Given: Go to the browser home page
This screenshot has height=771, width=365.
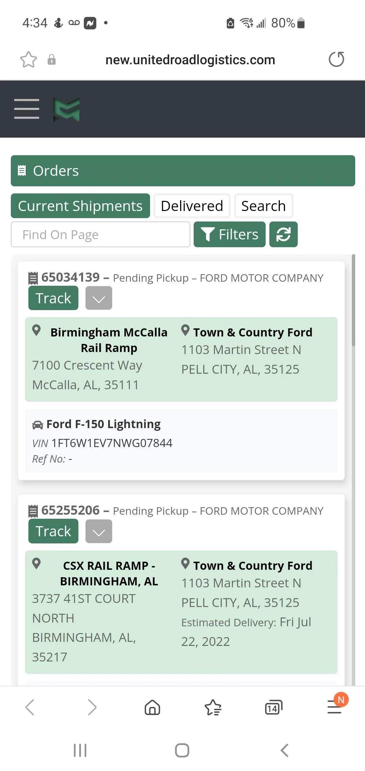Looking at the screenshot, I should [x=152, y=707].
